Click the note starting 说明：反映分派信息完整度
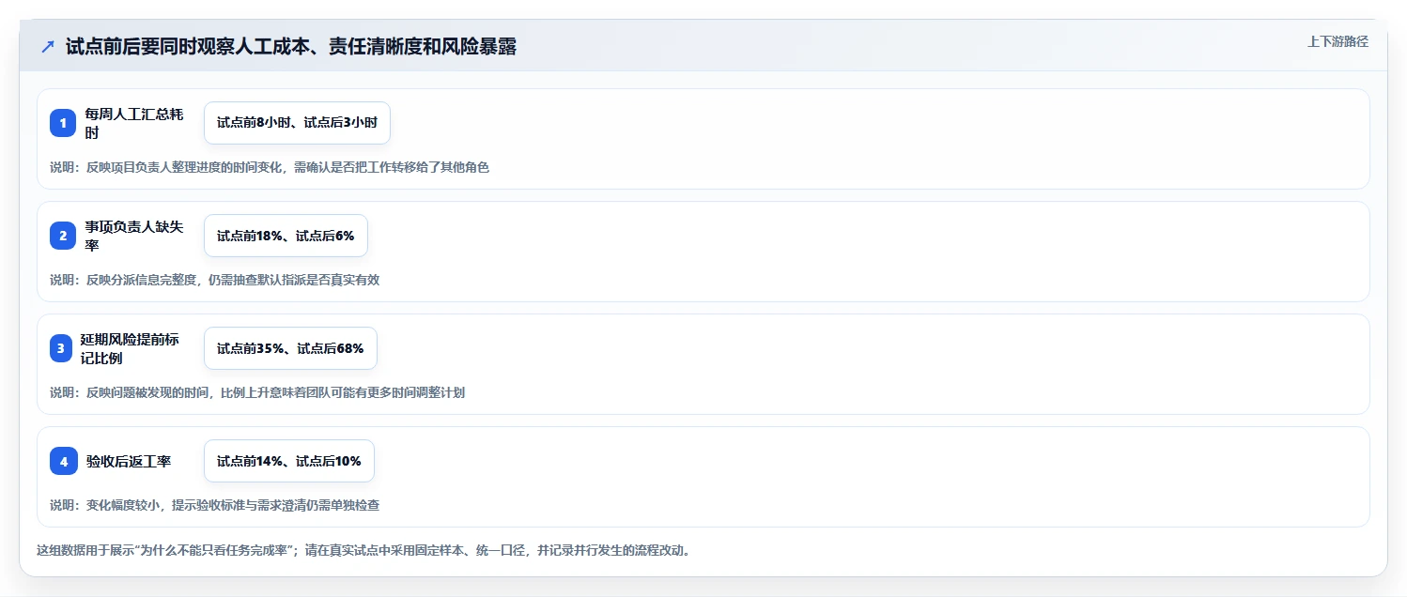The height and width of the screenshot is (597, 1407). (215, 280)
